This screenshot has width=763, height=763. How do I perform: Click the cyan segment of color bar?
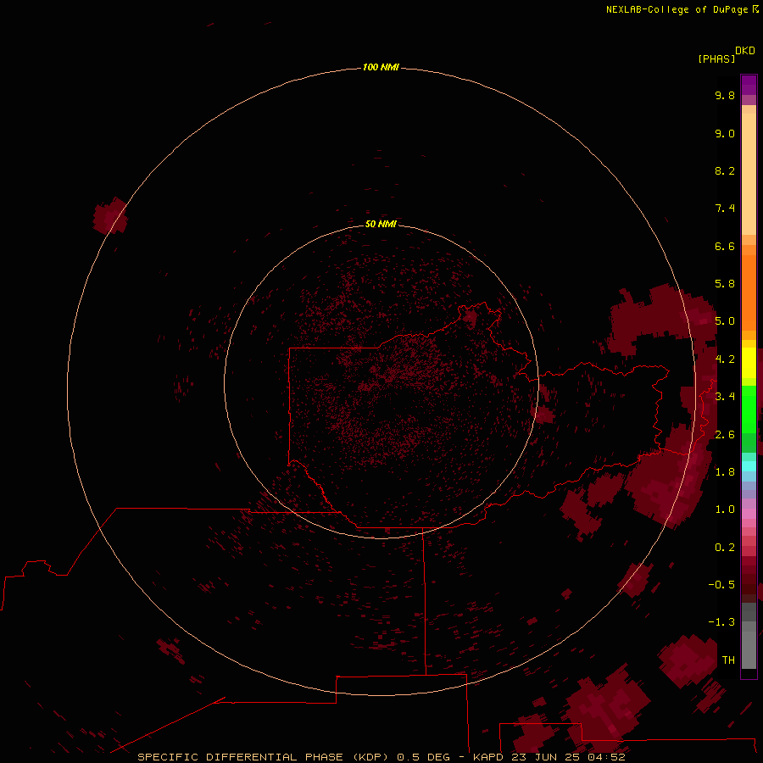[x=749, y=466]
